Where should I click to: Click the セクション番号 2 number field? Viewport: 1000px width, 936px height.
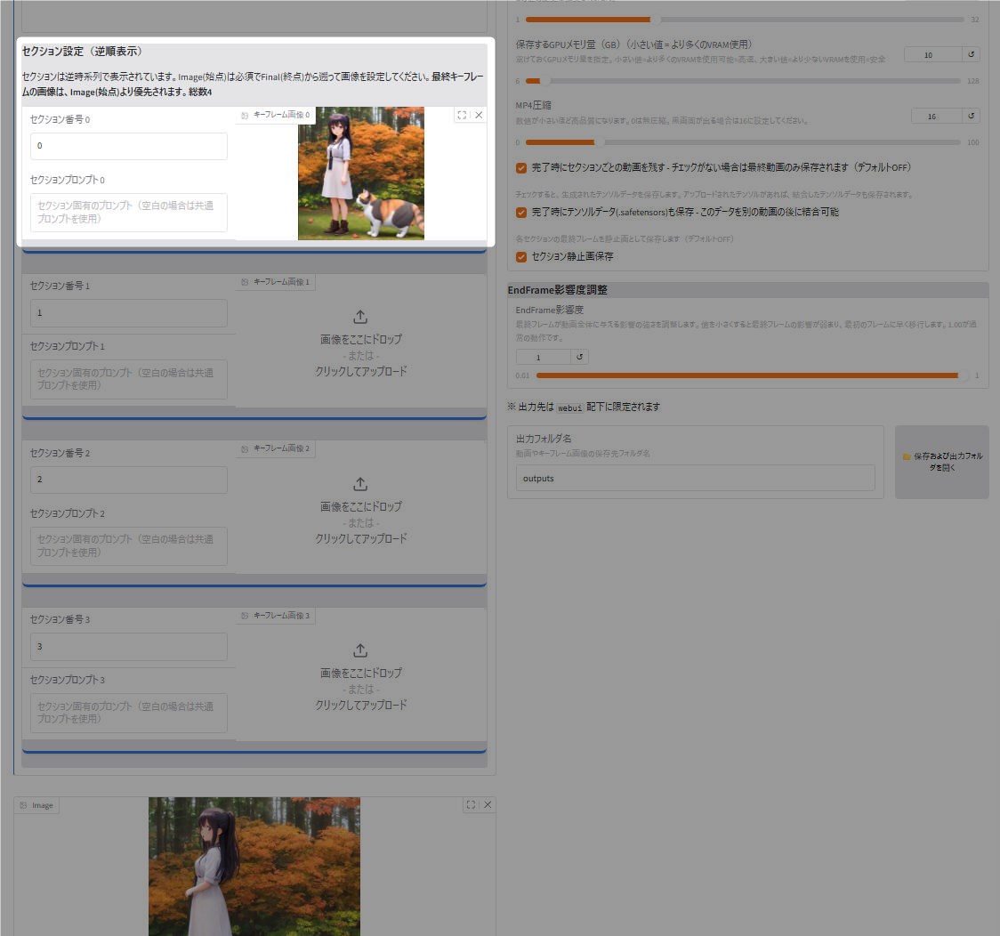point(129,480)
